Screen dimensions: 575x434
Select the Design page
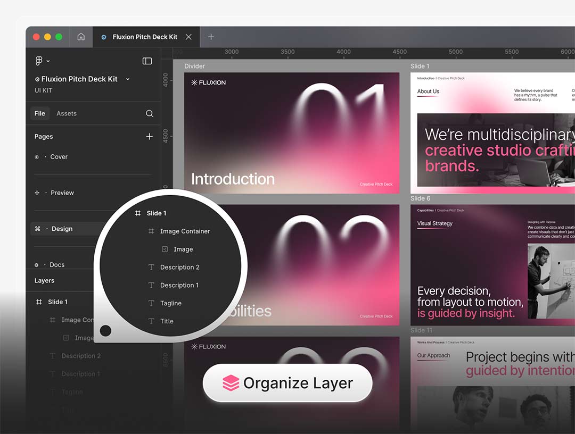62,229
